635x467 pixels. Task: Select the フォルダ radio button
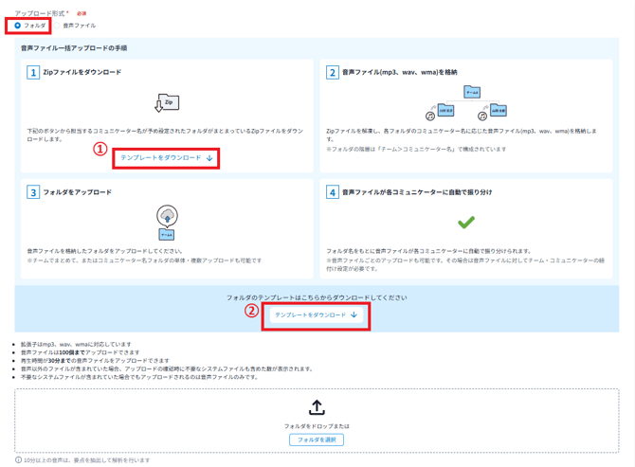[18, 26]
